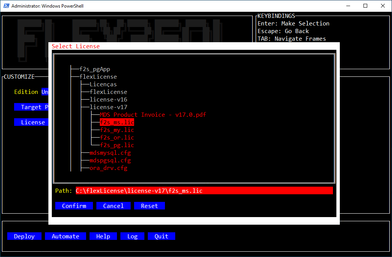Select the f2s_my.lic license file

click(117, 130)
